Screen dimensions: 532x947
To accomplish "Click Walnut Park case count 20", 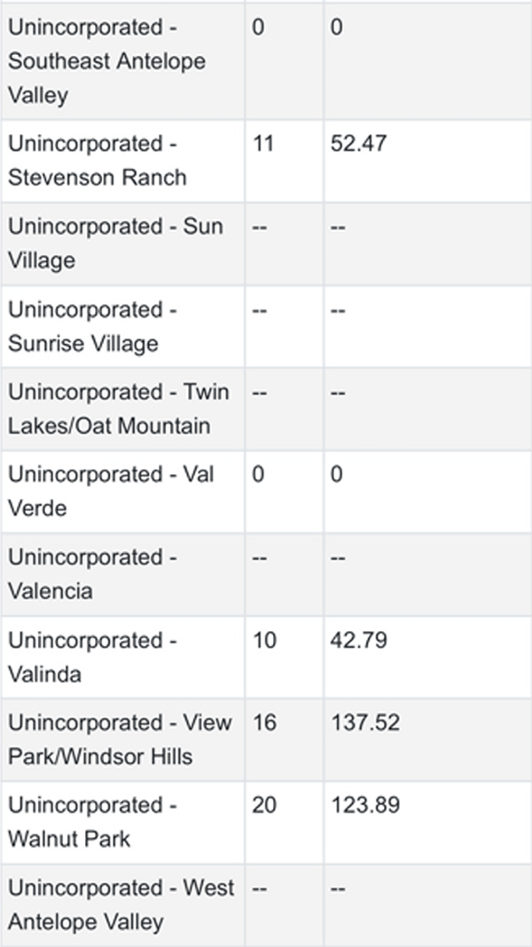I will pyautogui.click(x=264, y=805).
